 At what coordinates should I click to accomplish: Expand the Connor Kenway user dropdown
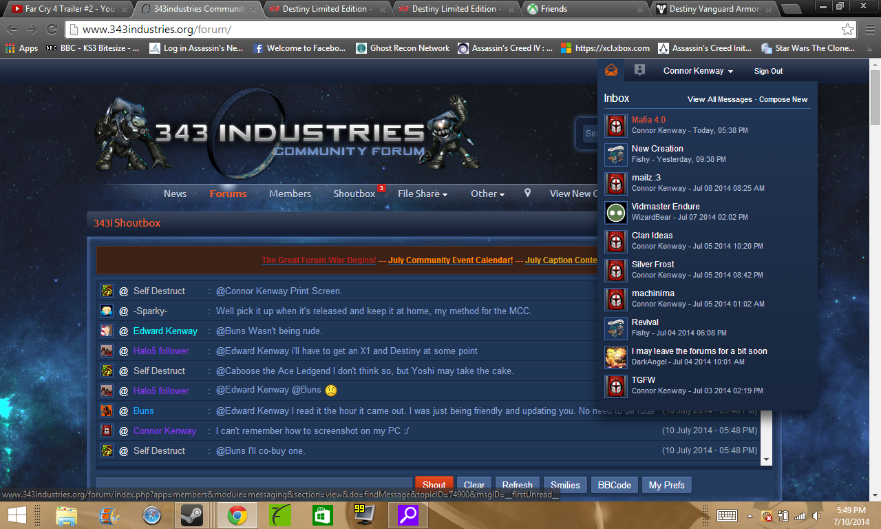pos(698,71)
